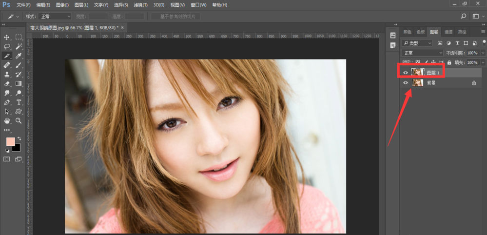Open the 滤镜(T) menu
The height and width of the screenshot is (235, 487).
point(140,5)
